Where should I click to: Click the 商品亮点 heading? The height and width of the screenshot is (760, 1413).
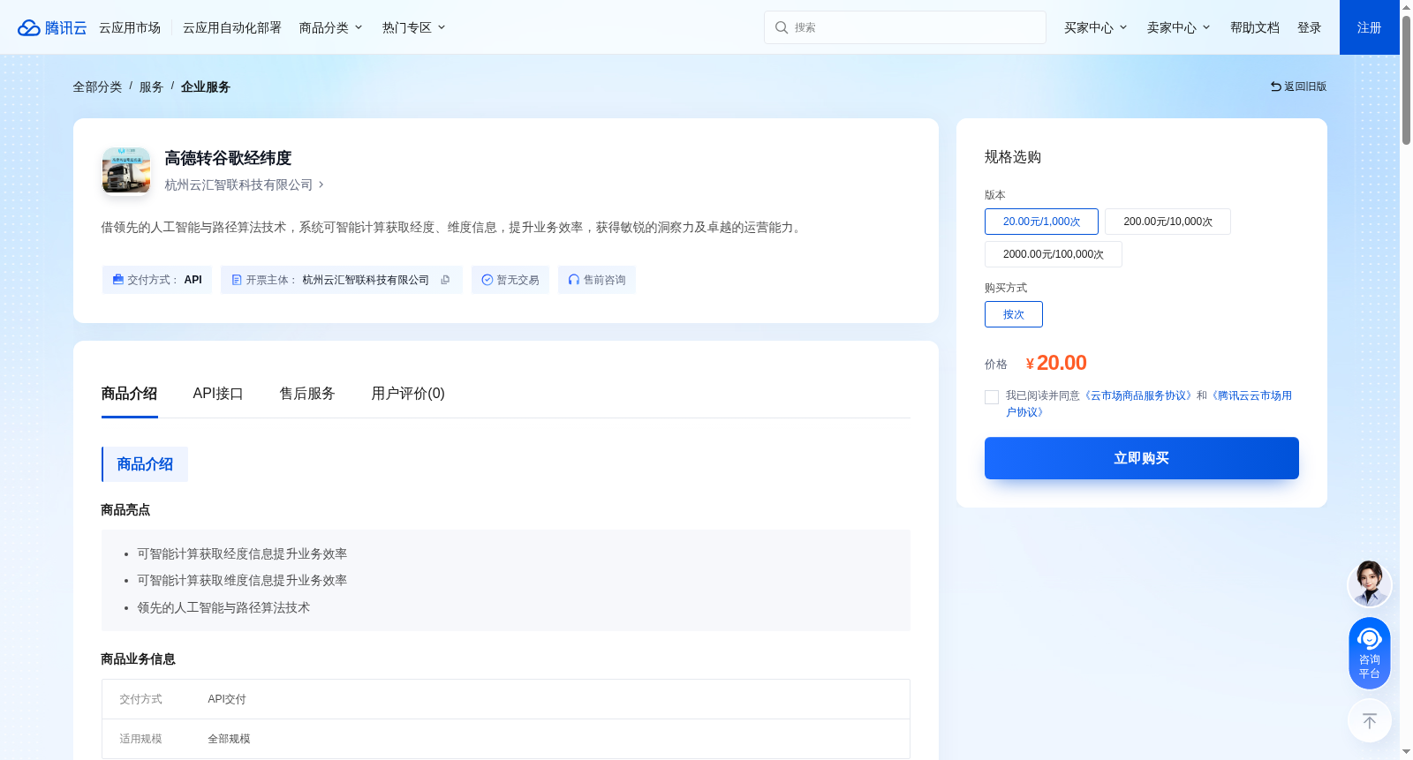coord(125,510)
